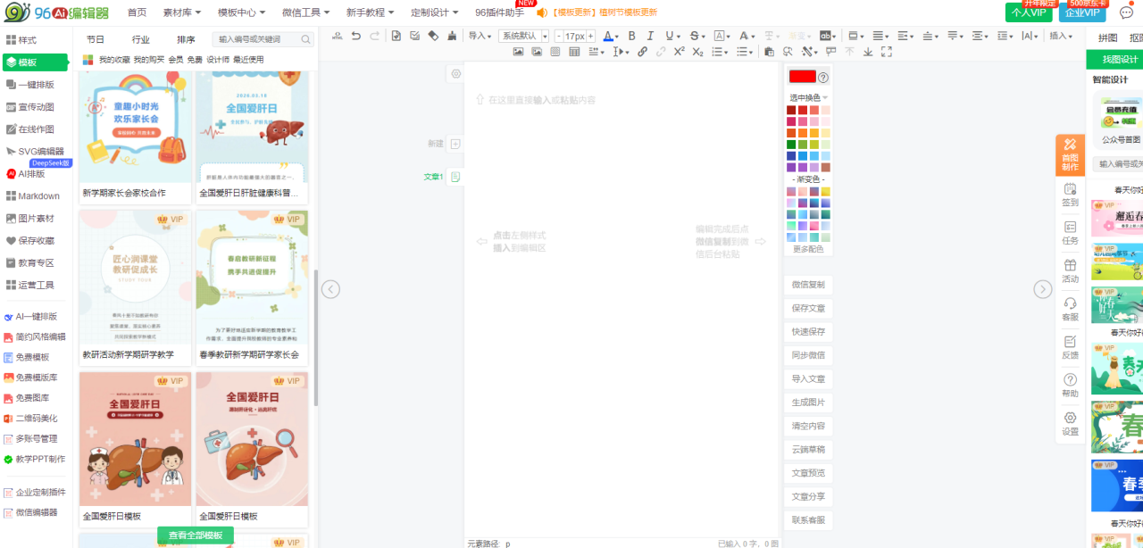Click the undo arrow in the toolbar
Image resolution: width=1143 pixels, height=548 pixels.
356,36
